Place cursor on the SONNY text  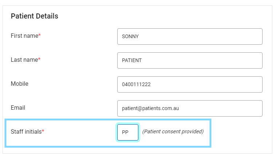(x=130, y=37)
